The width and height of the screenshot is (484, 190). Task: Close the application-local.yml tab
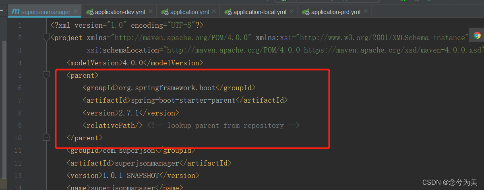[x=291, y=12]
